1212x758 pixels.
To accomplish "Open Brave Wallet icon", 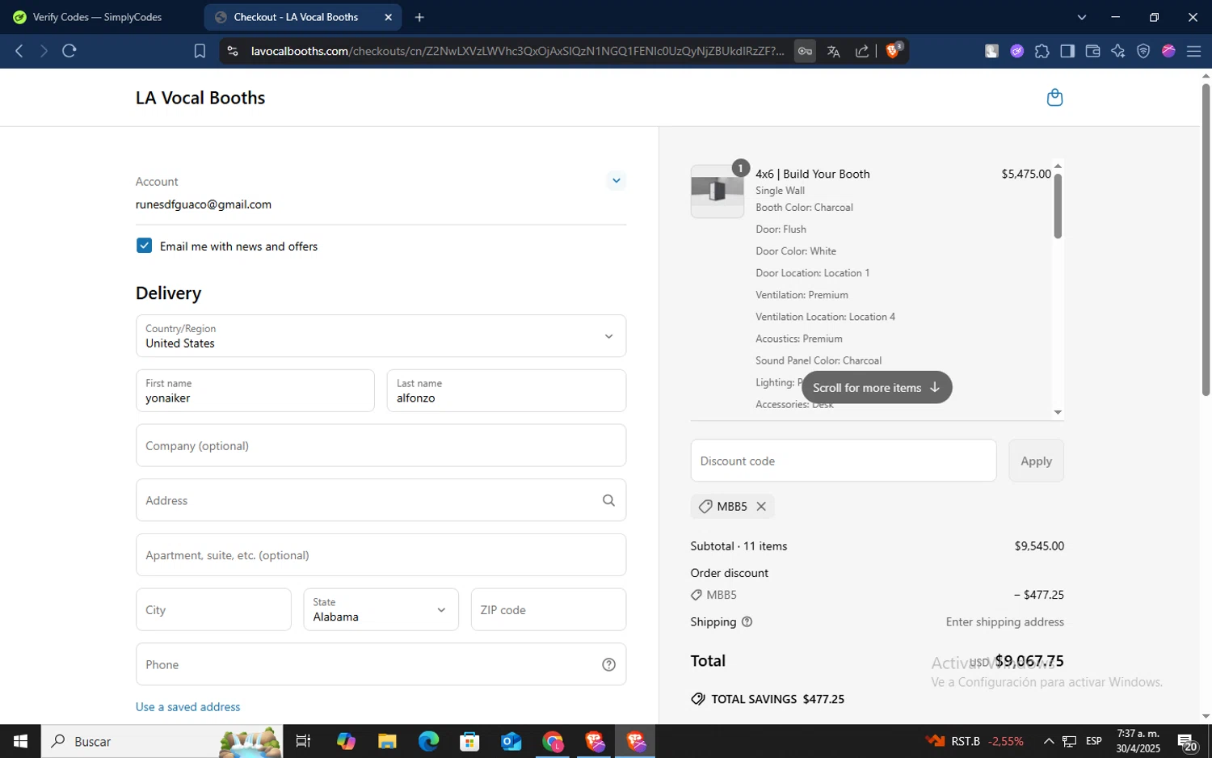I will click(x=1092, y=51).
